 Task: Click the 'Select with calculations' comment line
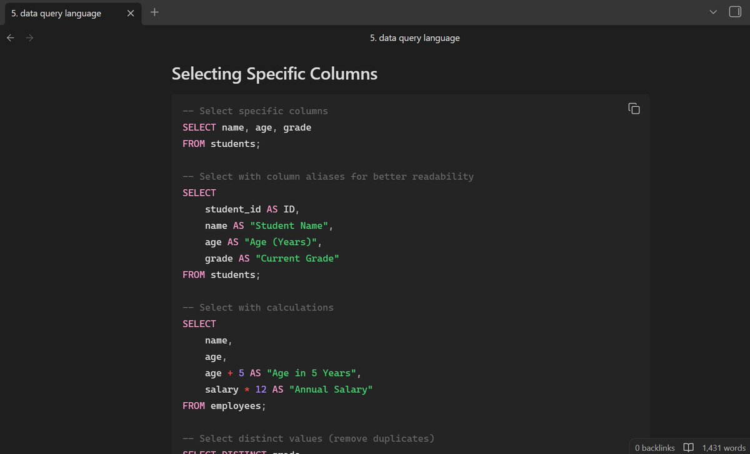pyautogui.click(x=258, y=307)
